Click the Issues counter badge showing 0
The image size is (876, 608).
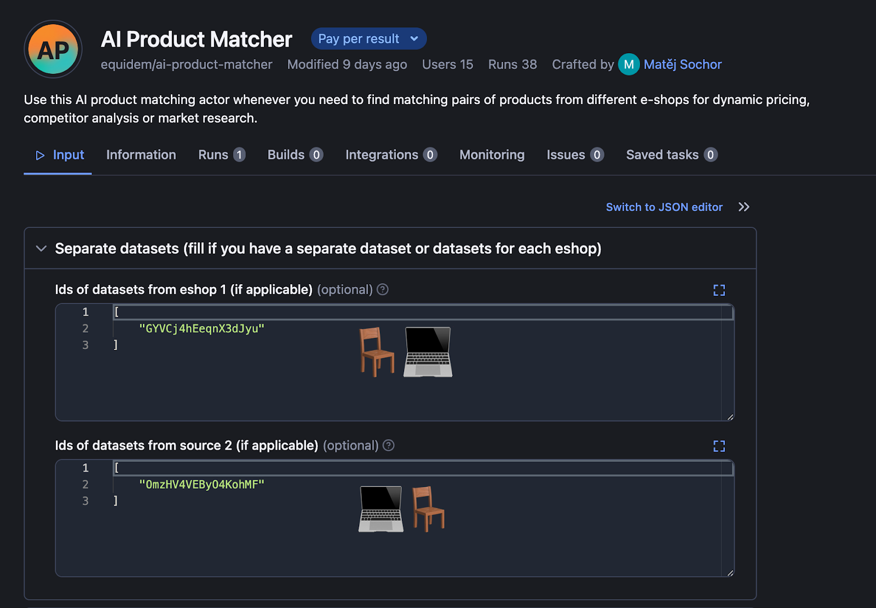pos(597,154)
